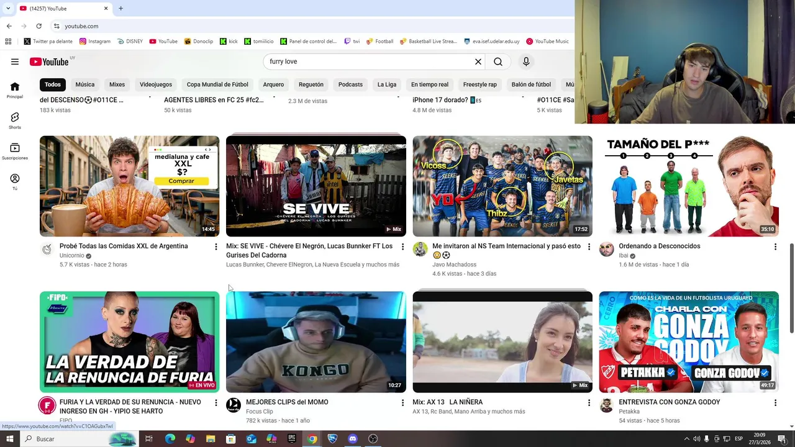795x447 pixels.
Task: Click the Petakka channel avatar
Action: pyautogui.click(x=606, y=405)
